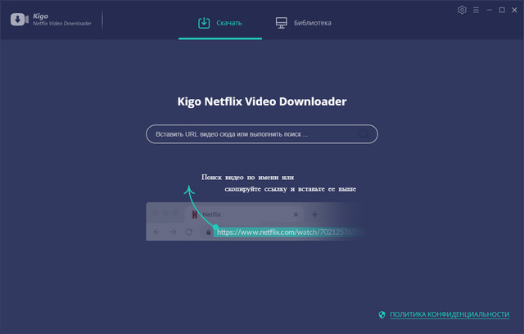Switch to the Скачать tab label

[231, 23]
